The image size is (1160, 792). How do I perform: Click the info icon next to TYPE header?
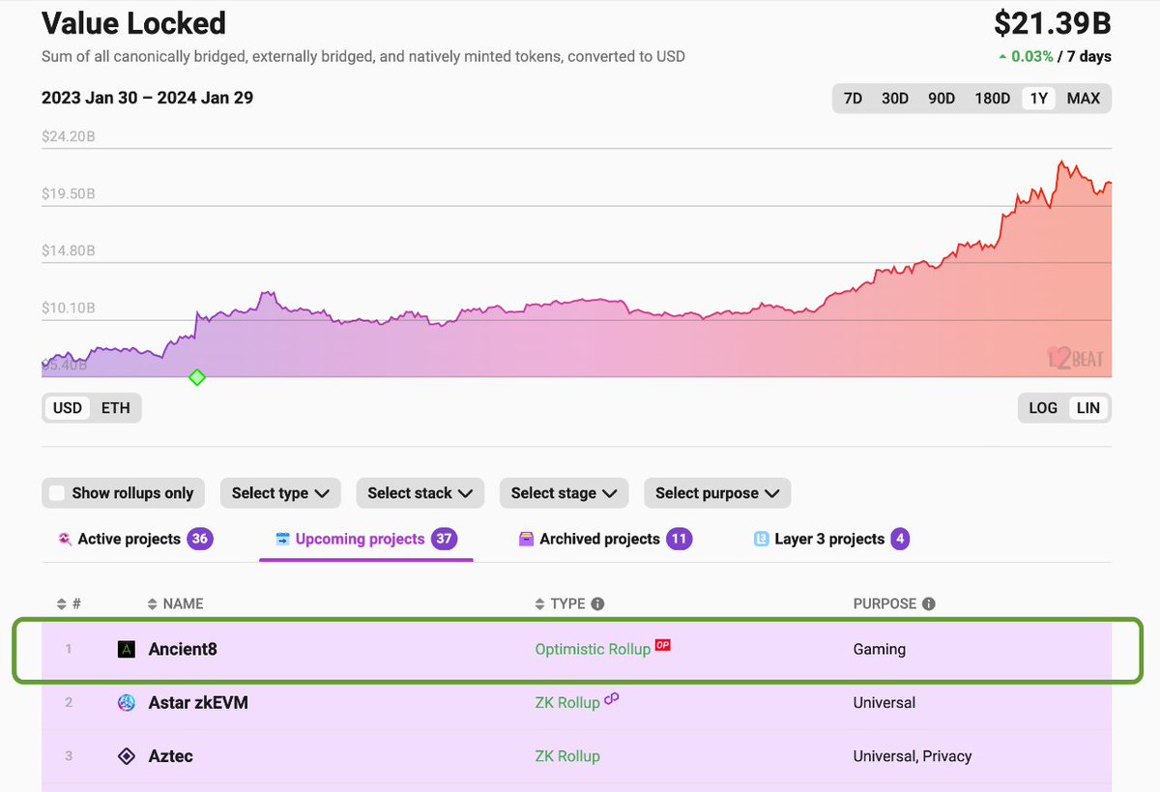point(597,603)
